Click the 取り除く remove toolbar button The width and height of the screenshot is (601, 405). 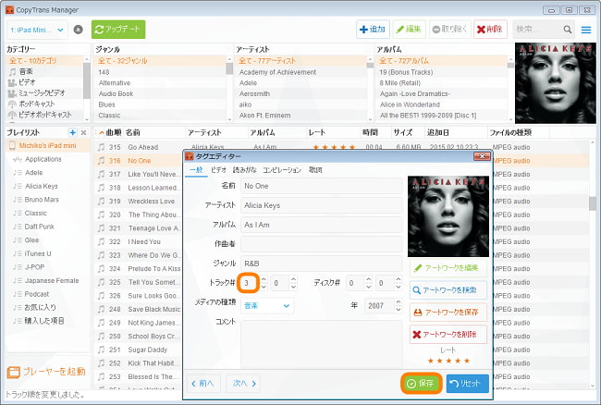point(449,29)
